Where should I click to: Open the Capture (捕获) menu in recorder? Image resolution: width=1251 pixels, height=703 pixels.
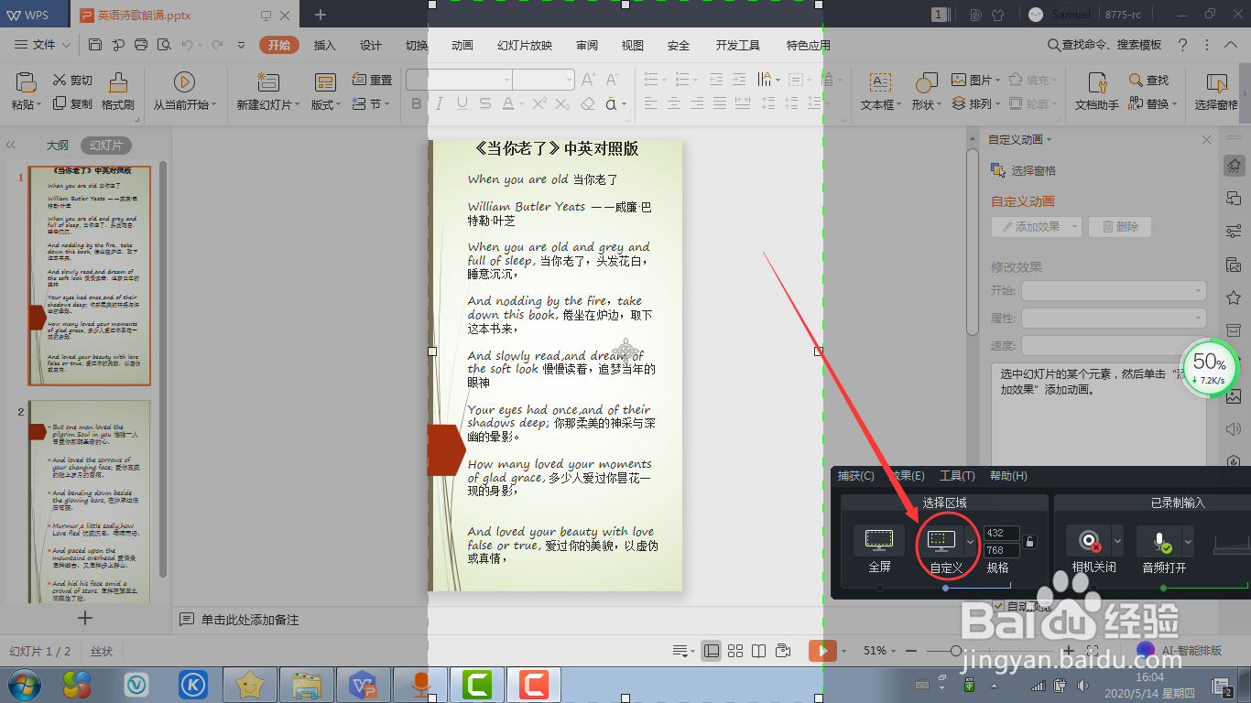point(855,476)
